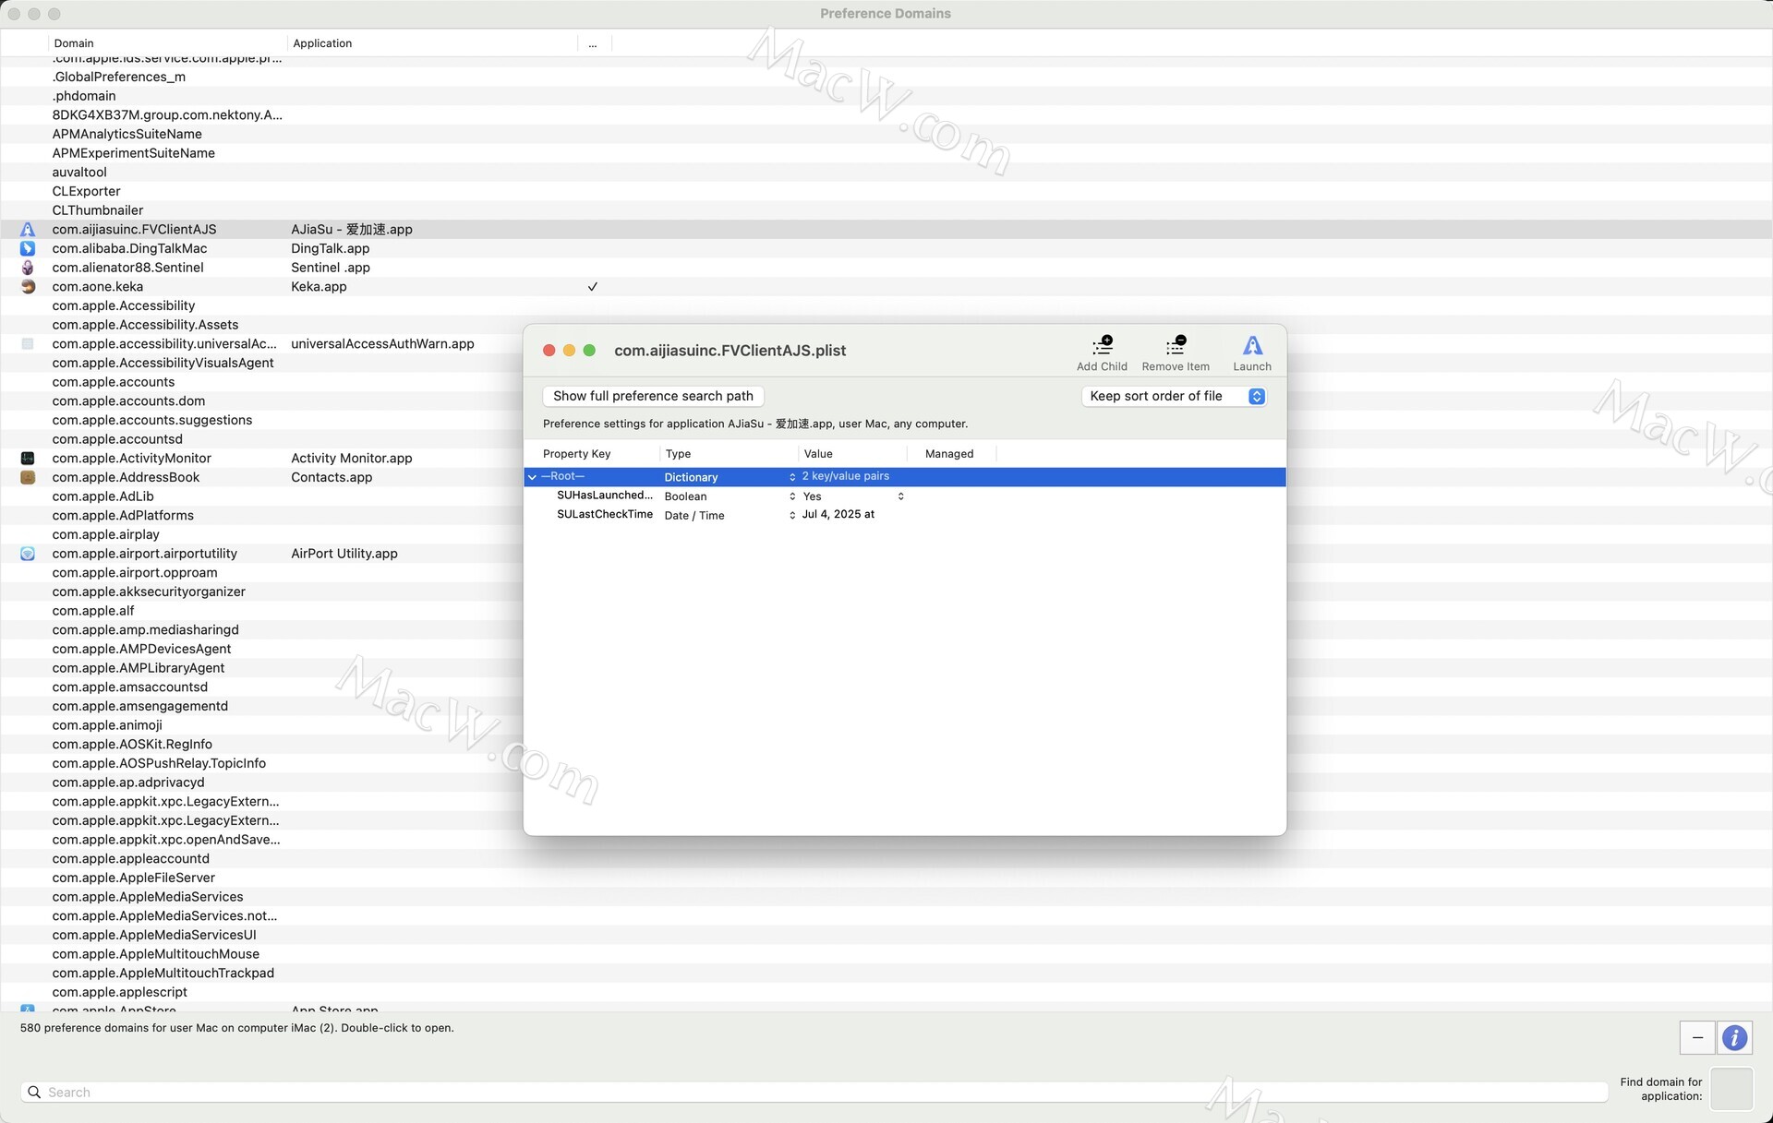The width and height of the screenshot is (1773, 1123).
Task: Click the Jul 4, 2025 date value
Action: coord(838,515)
